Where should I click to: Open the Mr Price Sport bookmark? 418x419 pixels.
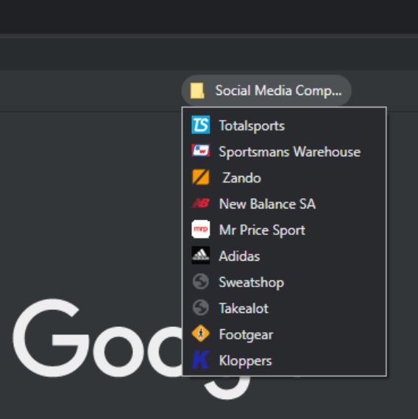(x=284, y=230)
